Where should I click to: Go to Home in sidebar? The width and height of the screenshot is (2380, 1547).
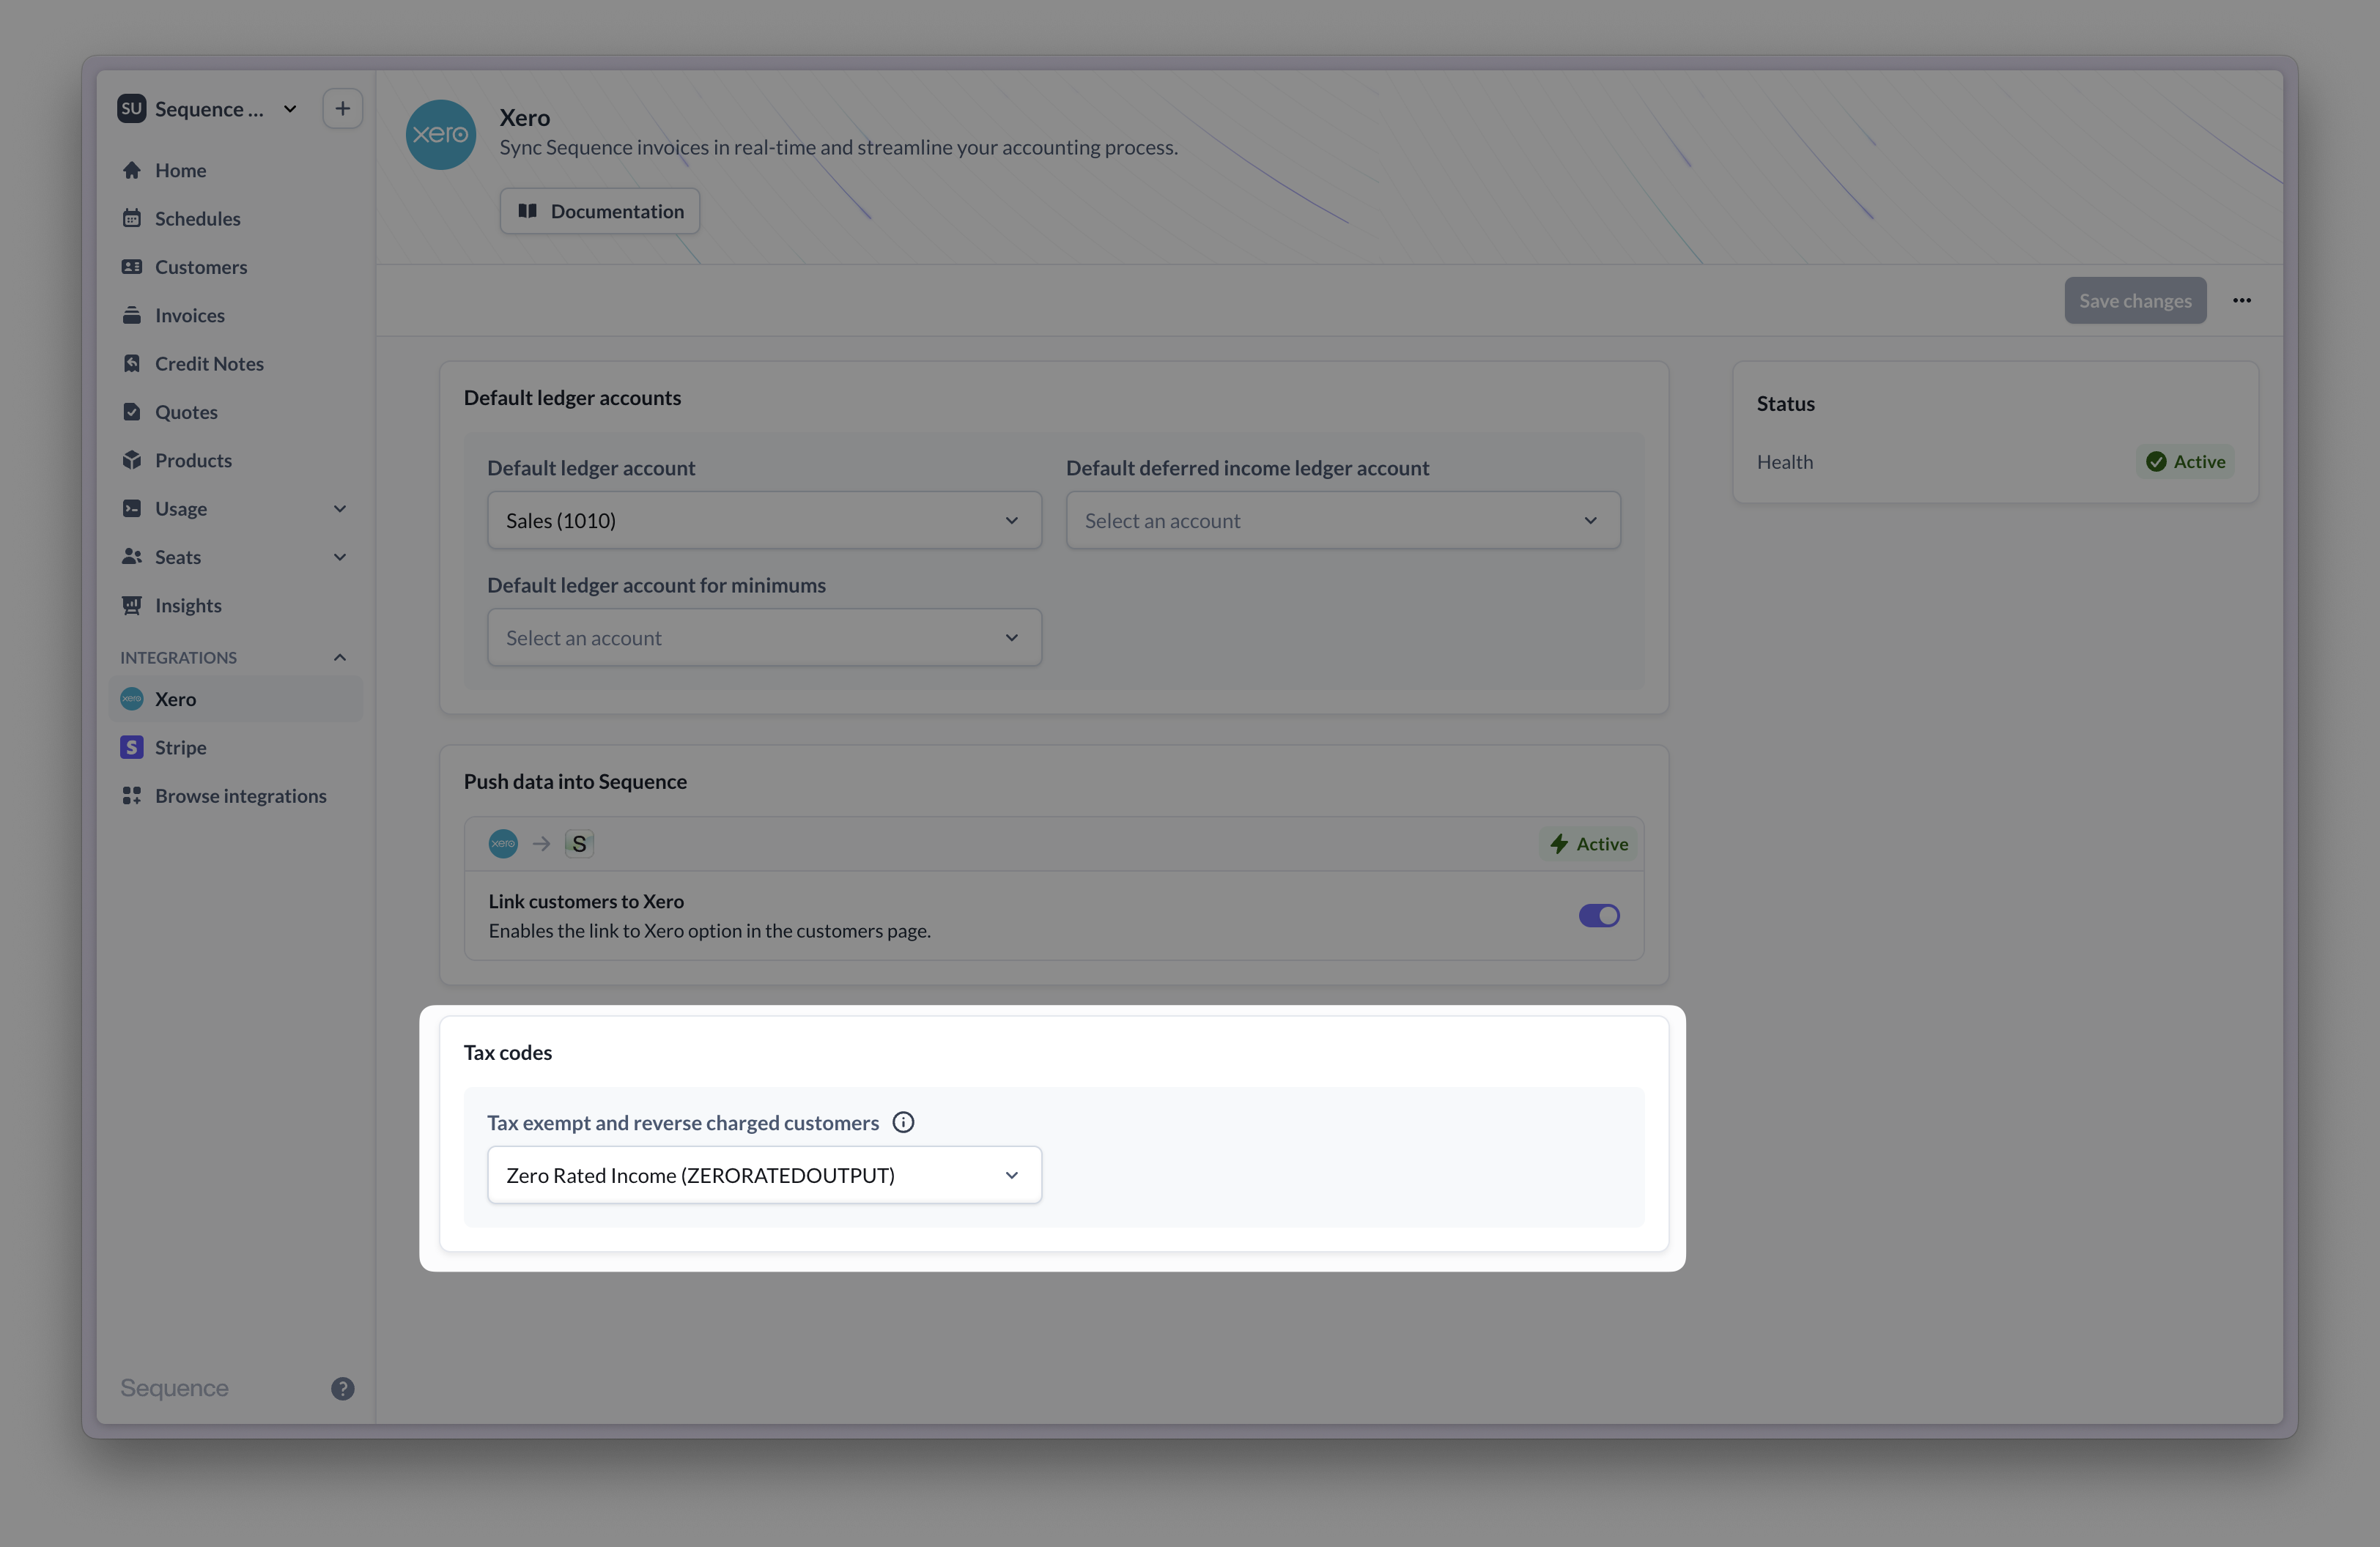pyautogui.click(x=235, y=170)
